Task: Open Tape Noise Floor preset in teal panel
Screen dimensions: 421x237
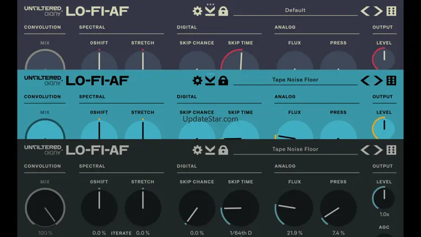Action: tap(295, 80)
